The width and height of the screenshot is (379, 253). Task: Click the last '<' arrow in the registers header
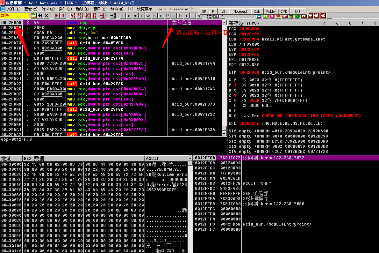[375, 23]
